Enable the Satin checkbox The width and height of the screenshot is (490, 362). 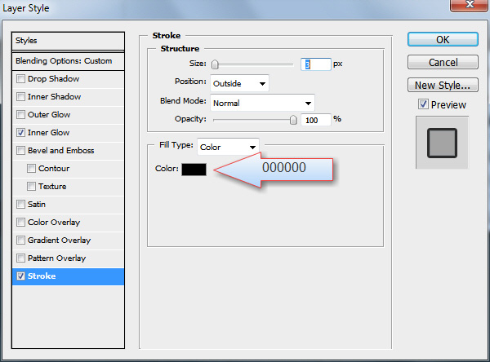click(x=20, y=205)
